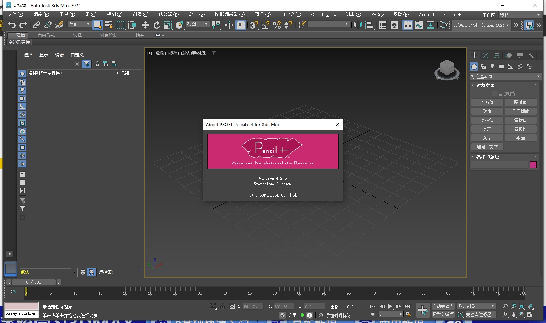Click the object color swatch
Image resolution: width=546 pixels, height=323 pixels.
click(x=533, y=165)
